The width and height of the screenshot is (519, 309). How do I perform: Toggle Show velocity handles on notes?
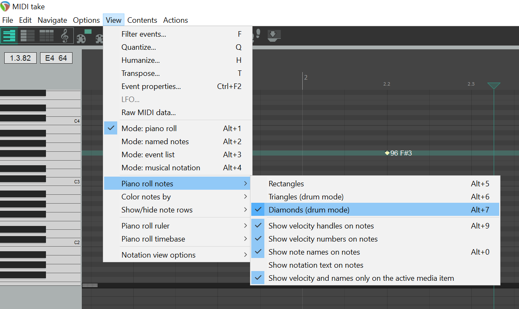pos(321,226)
